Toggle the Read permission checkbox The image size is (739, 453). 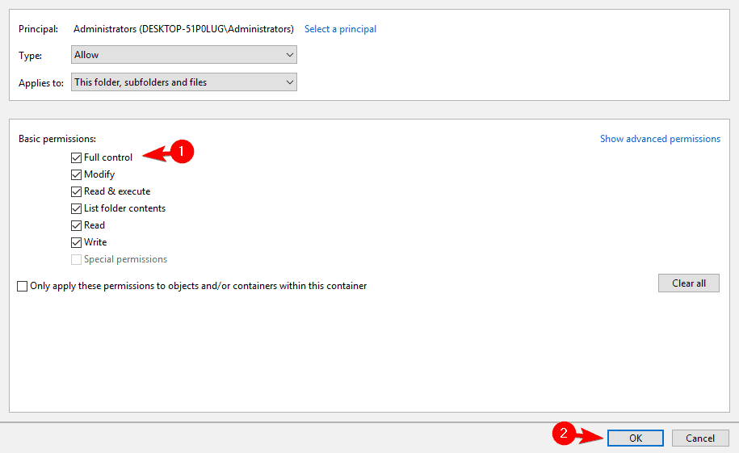(x=76, y=225)
